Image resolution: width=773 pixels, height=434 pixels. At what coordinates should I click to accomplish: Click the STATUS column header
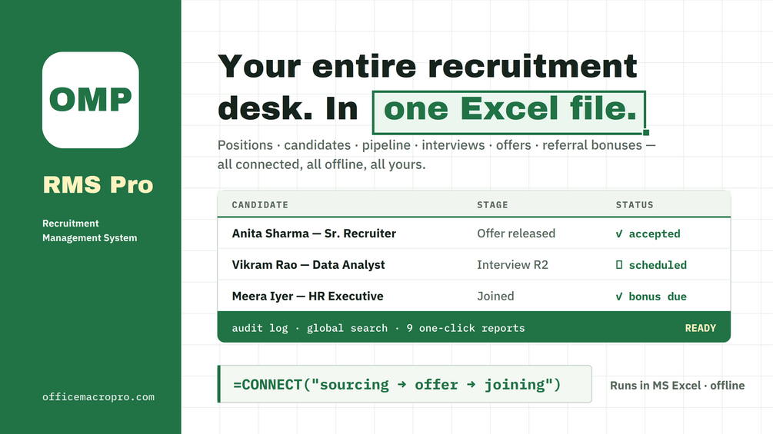[x=635, y=204]
